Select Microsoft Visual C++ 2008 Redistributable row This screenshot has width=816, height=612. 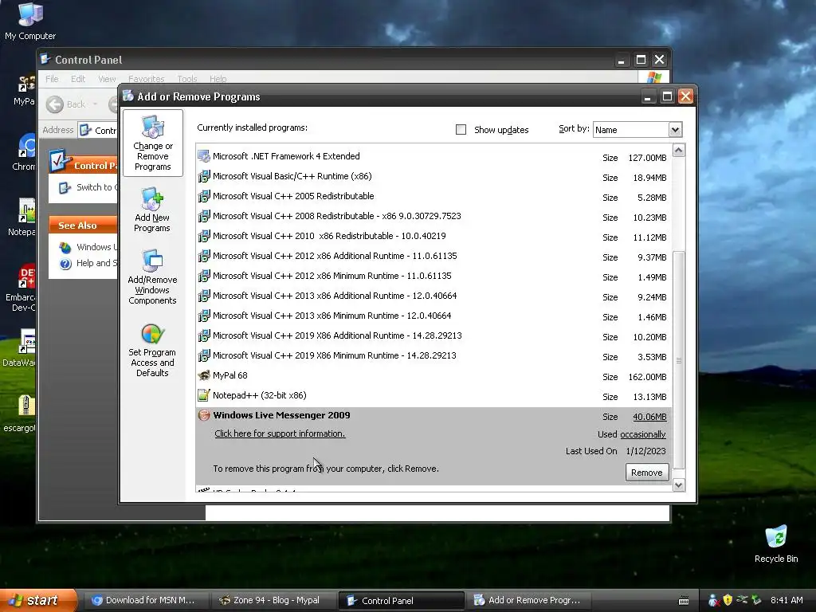click(434, 216)
